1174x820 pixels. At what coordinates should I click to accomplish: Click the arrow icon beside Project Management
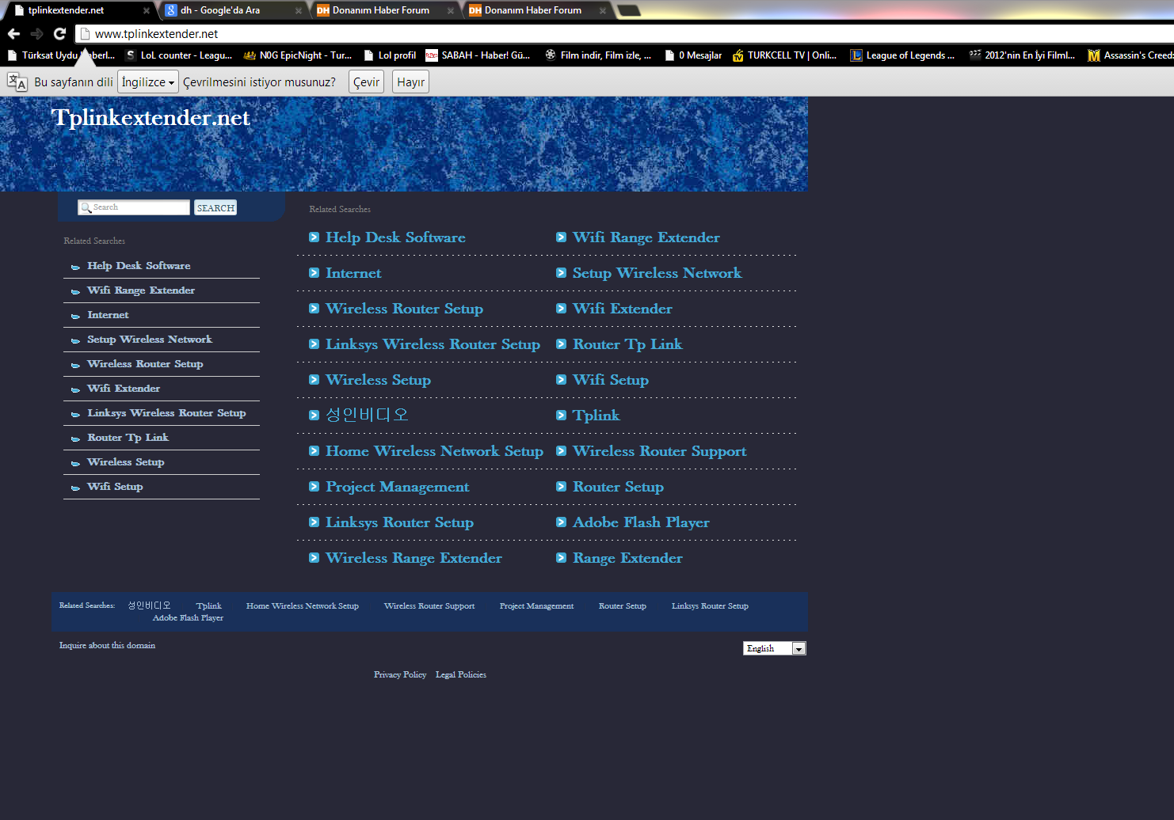click(x=314, y=487)
